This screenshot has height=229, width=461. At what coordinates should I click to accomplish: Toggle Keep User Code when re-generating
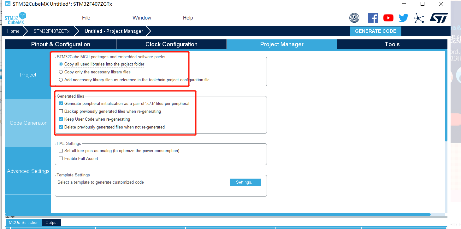coord(61,119)
